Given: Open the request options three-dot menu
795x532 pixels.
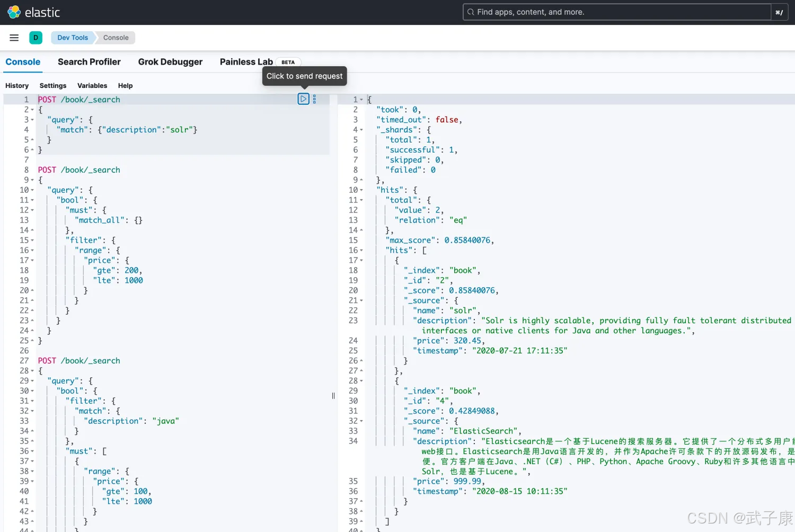Looking at the screenshot, I should pos(314,99).
